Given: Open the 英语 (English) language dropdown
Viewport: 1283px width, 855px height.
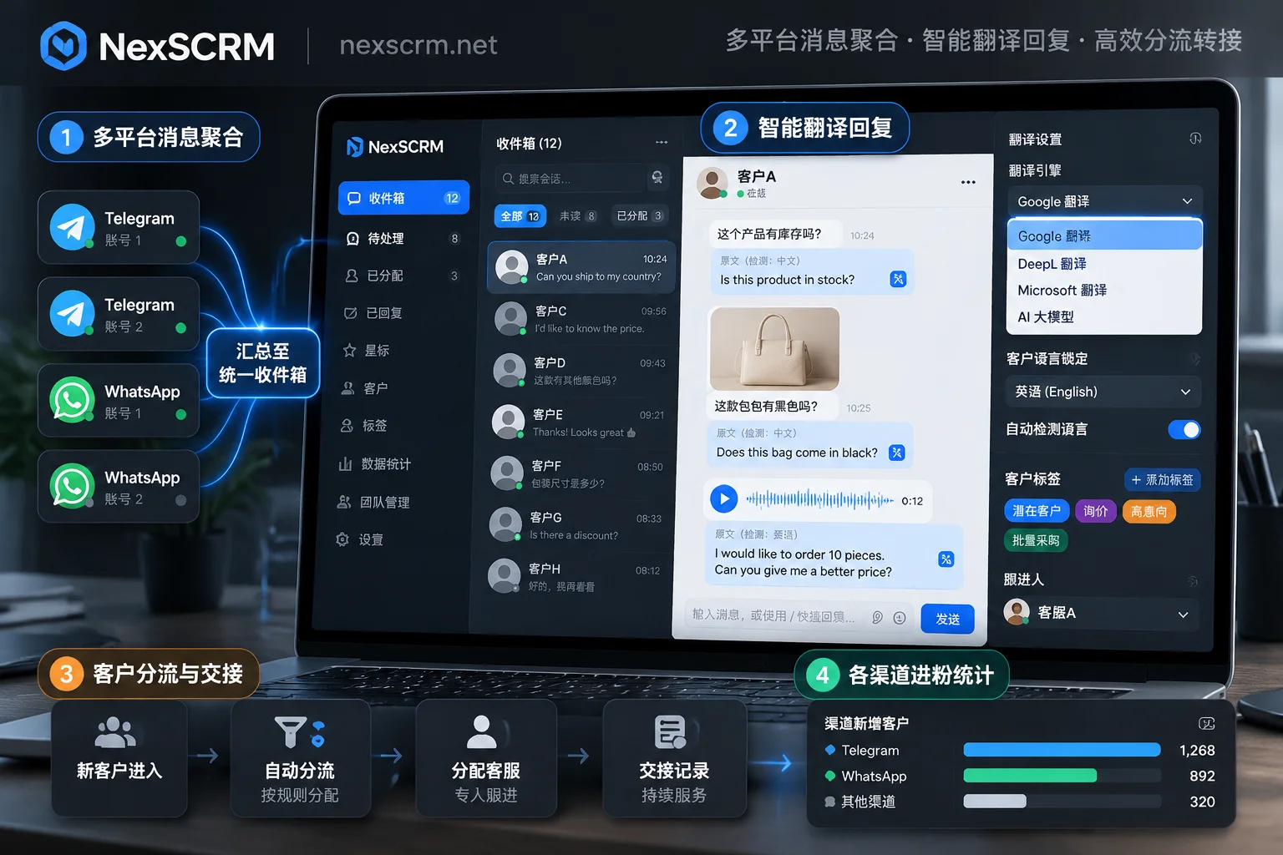Looking at the screenshot, I should pos(1103,392).
